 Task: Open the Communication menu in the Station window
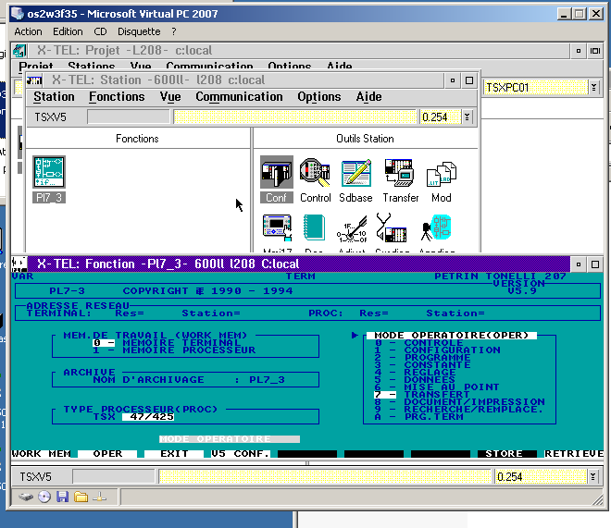pos(239,97)
